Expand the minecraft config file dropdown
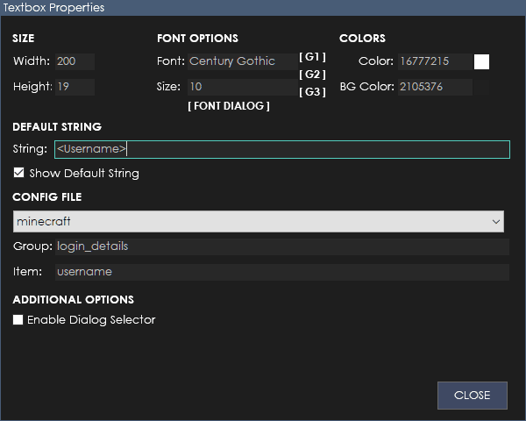Screen dimensions: 526x421 [x=259, y=222]
